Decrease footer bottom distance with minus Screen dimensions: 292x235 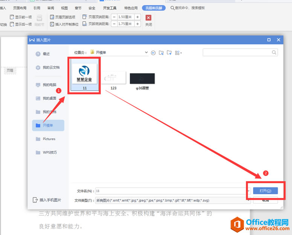pos(114,24)
